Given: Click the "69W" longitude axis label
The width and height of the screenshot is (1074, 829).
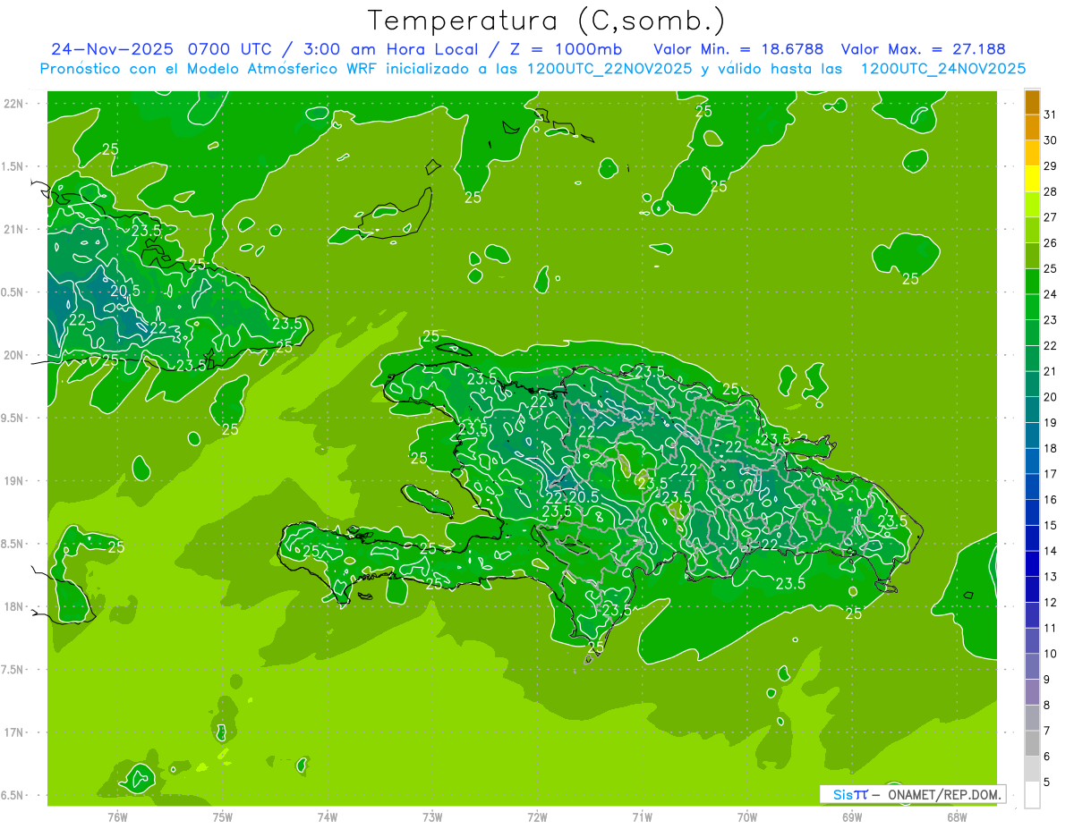Looking at the screenshot, I should click(x=852, y=816).
